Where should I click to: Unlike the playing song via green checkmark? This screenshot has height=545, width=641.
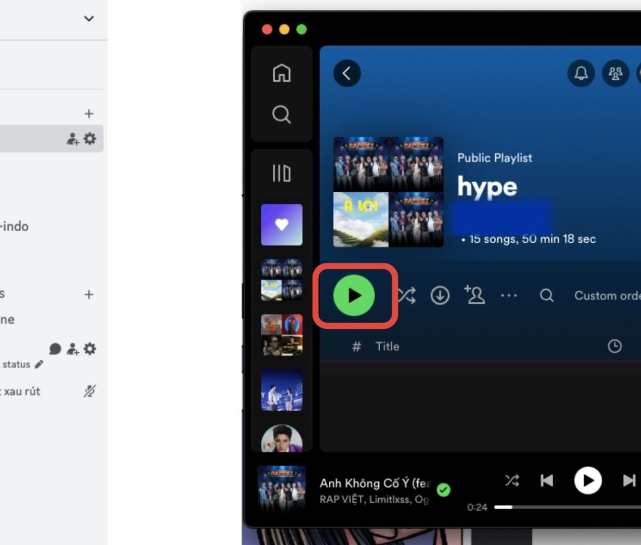444,488
